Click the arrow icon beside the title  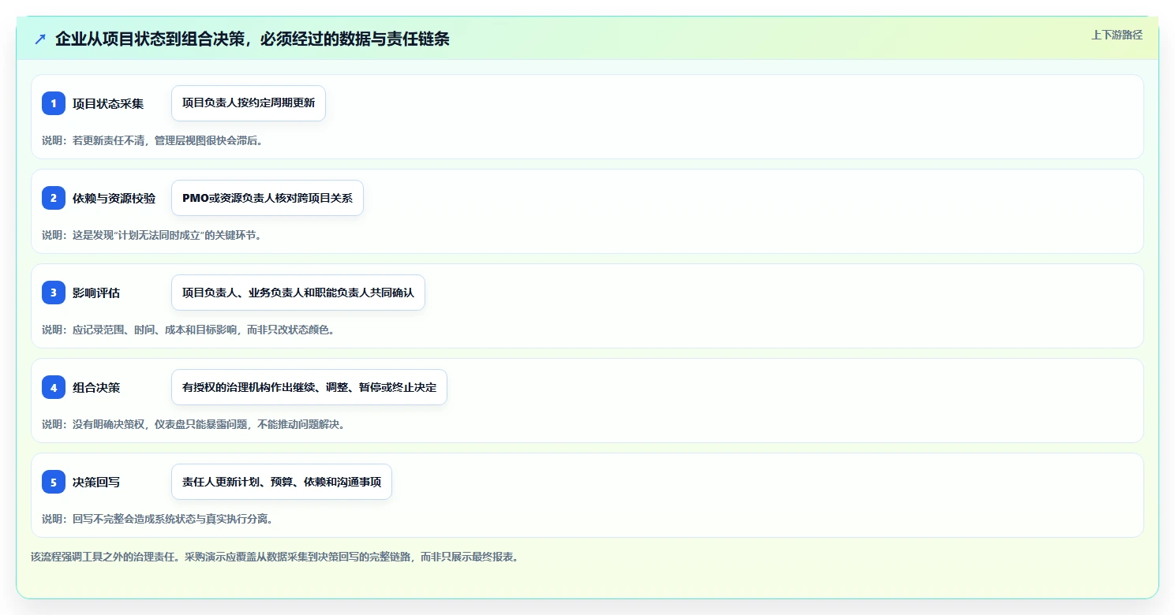click(x=40, y=39)
